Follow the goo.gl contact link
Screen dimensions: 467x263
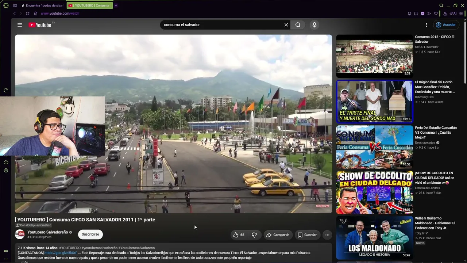(61, 253)
